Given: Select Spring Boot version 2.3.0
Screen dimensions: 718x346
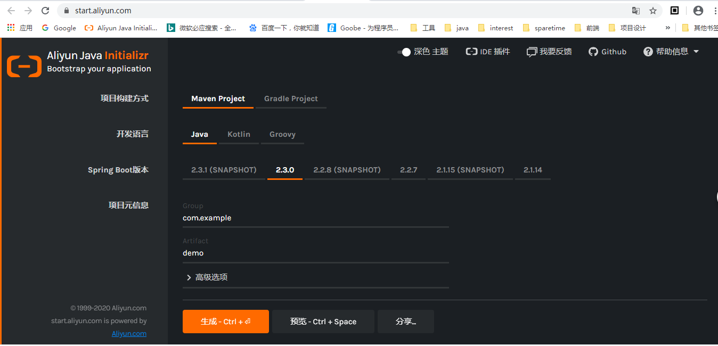Looking at the screenshot, I should point(285,170).
